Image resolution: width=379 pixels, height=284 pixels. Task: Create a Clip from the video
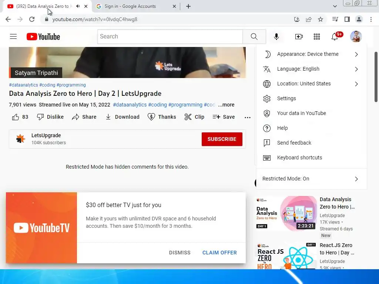tap(194, 117)
